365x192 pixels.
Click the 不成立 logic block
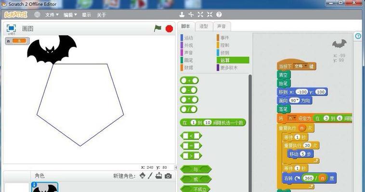196,189
